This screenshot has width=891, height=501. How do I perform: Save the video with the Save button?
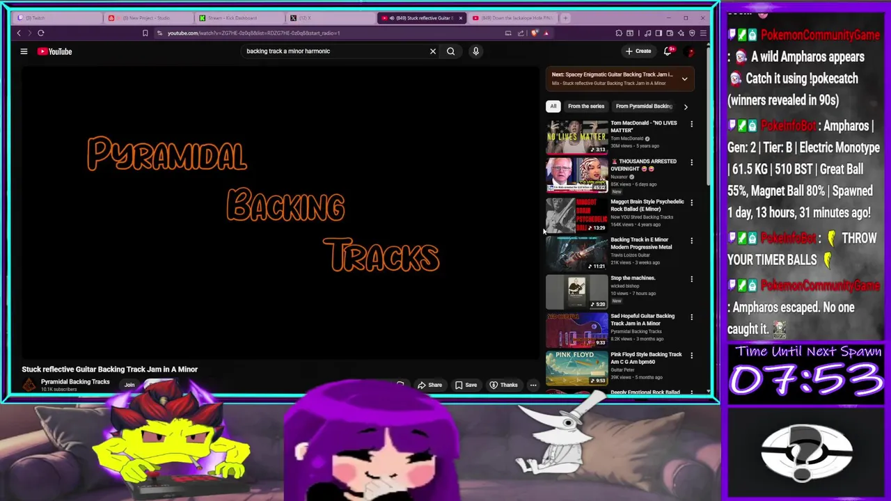point(466,385)
